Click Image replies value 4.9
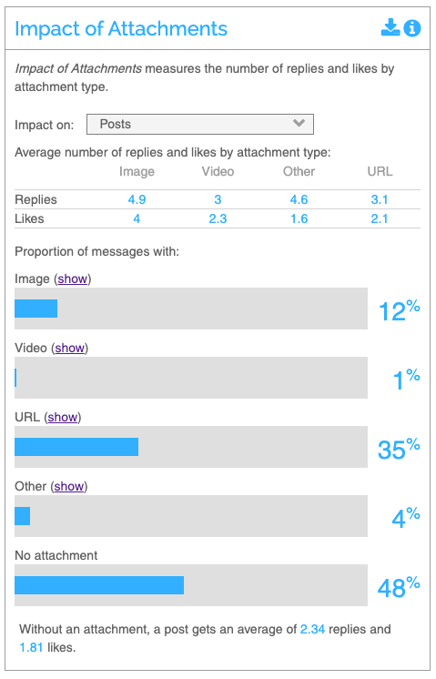Image resolution: width=436 pixels, height=679 pixels. (137, 199)
